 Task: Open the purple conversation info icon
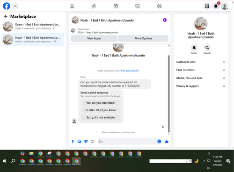(165, 20)
